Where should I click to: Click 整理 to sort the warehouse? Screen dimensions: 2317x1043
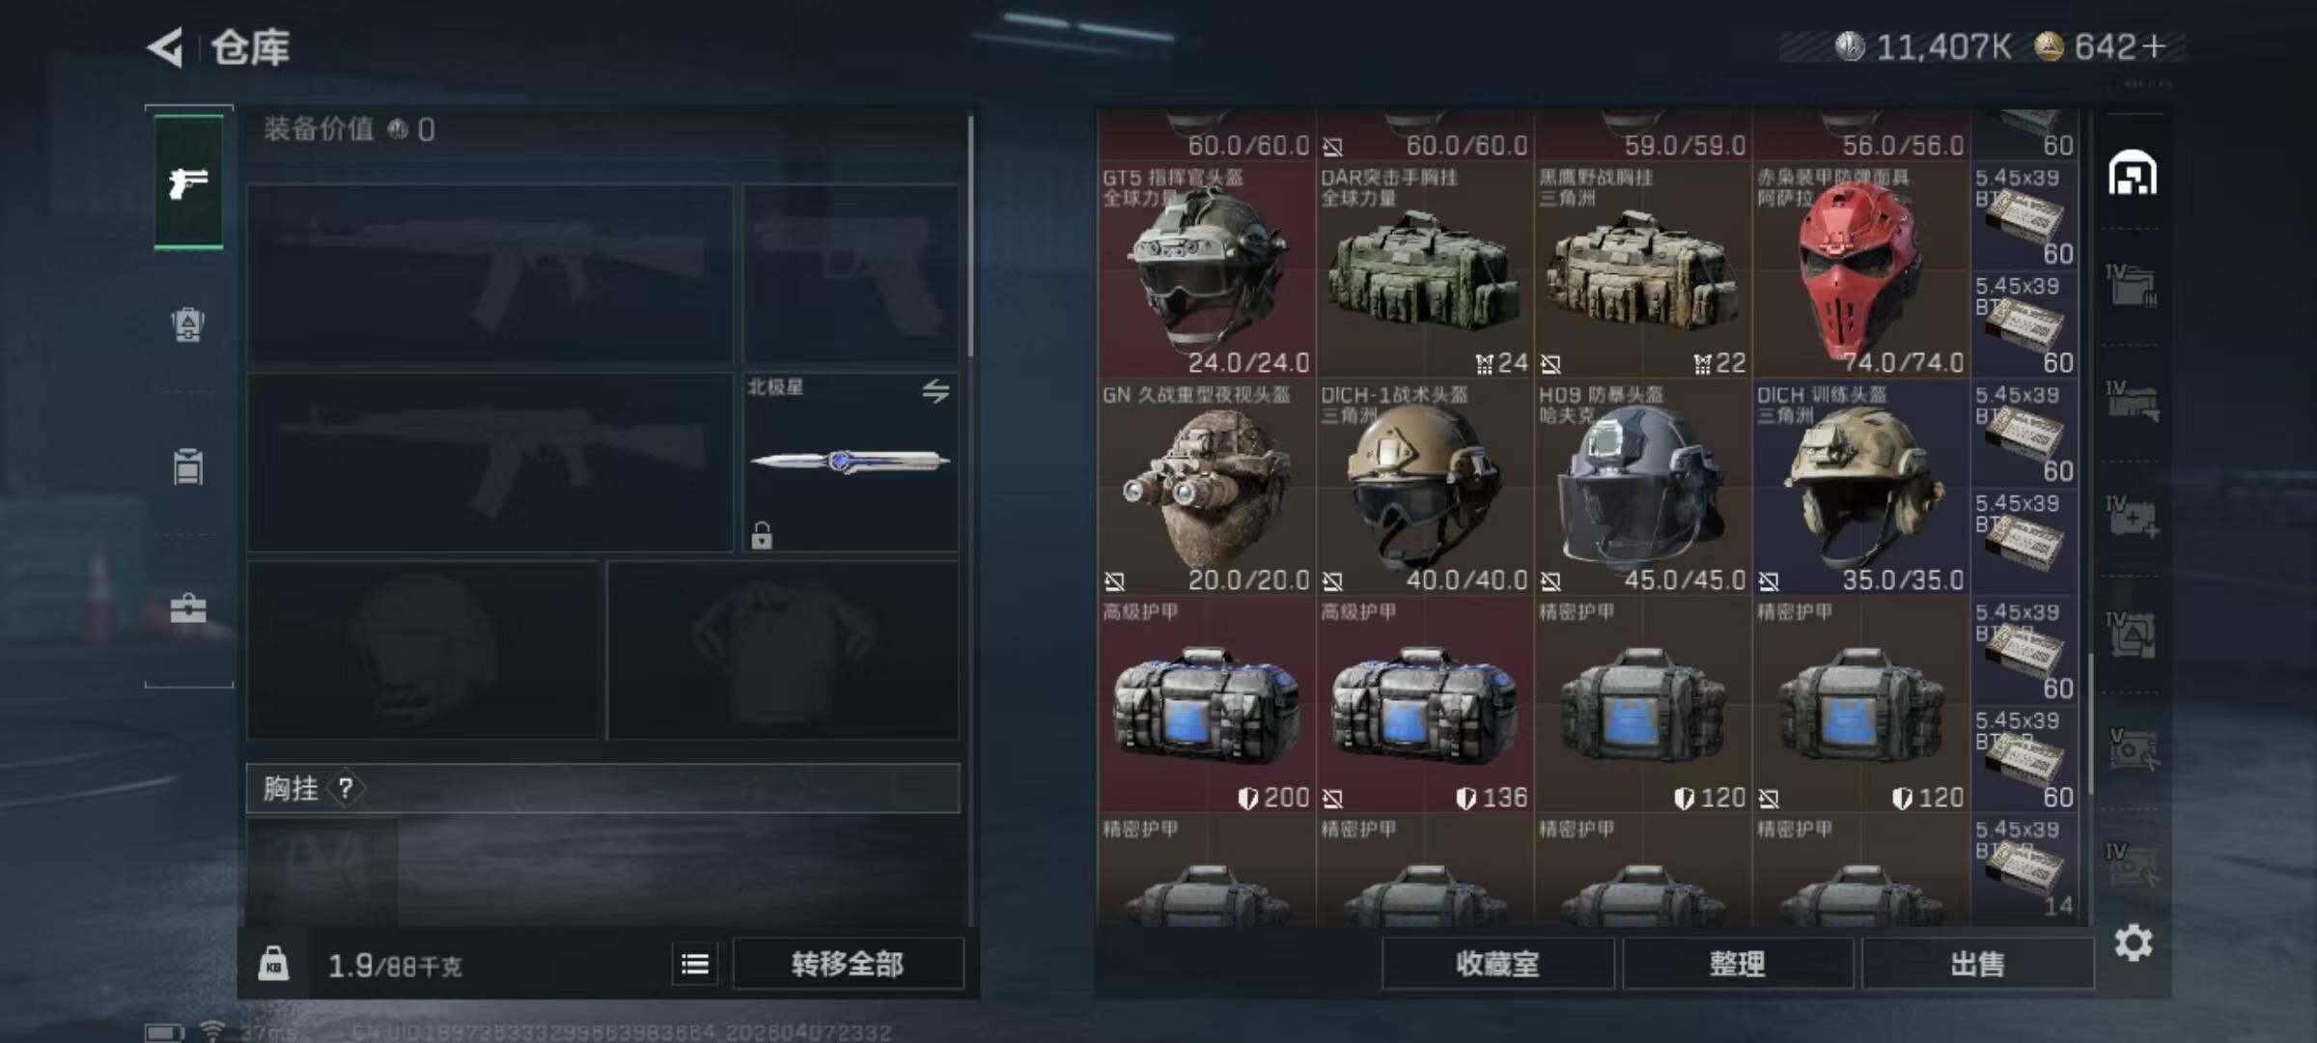tap(1738, 964)
